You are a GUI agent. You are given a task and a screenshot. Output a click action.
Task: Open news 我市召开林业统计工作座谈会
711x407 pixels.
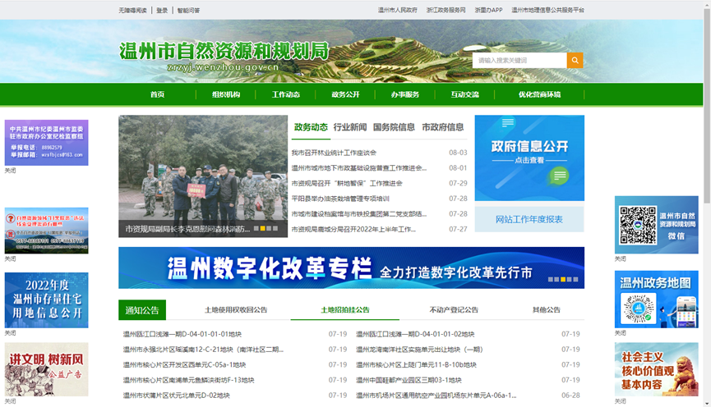[x=334, y=153]
